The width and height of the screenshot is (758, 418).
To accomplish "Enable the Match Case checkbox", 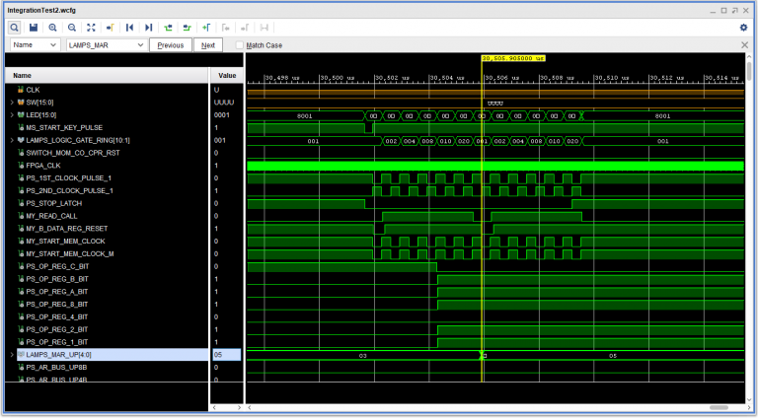I will pyautogui.click(x=241, y=45).
